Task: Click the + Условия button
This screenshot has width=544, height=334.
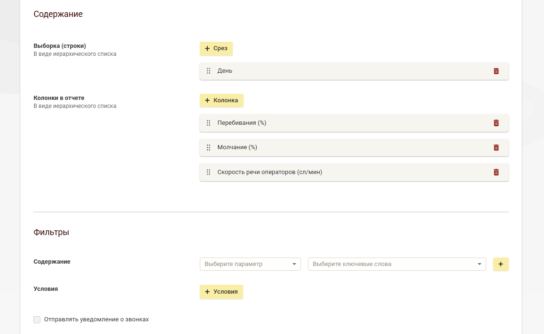Action: coord(221,292)
